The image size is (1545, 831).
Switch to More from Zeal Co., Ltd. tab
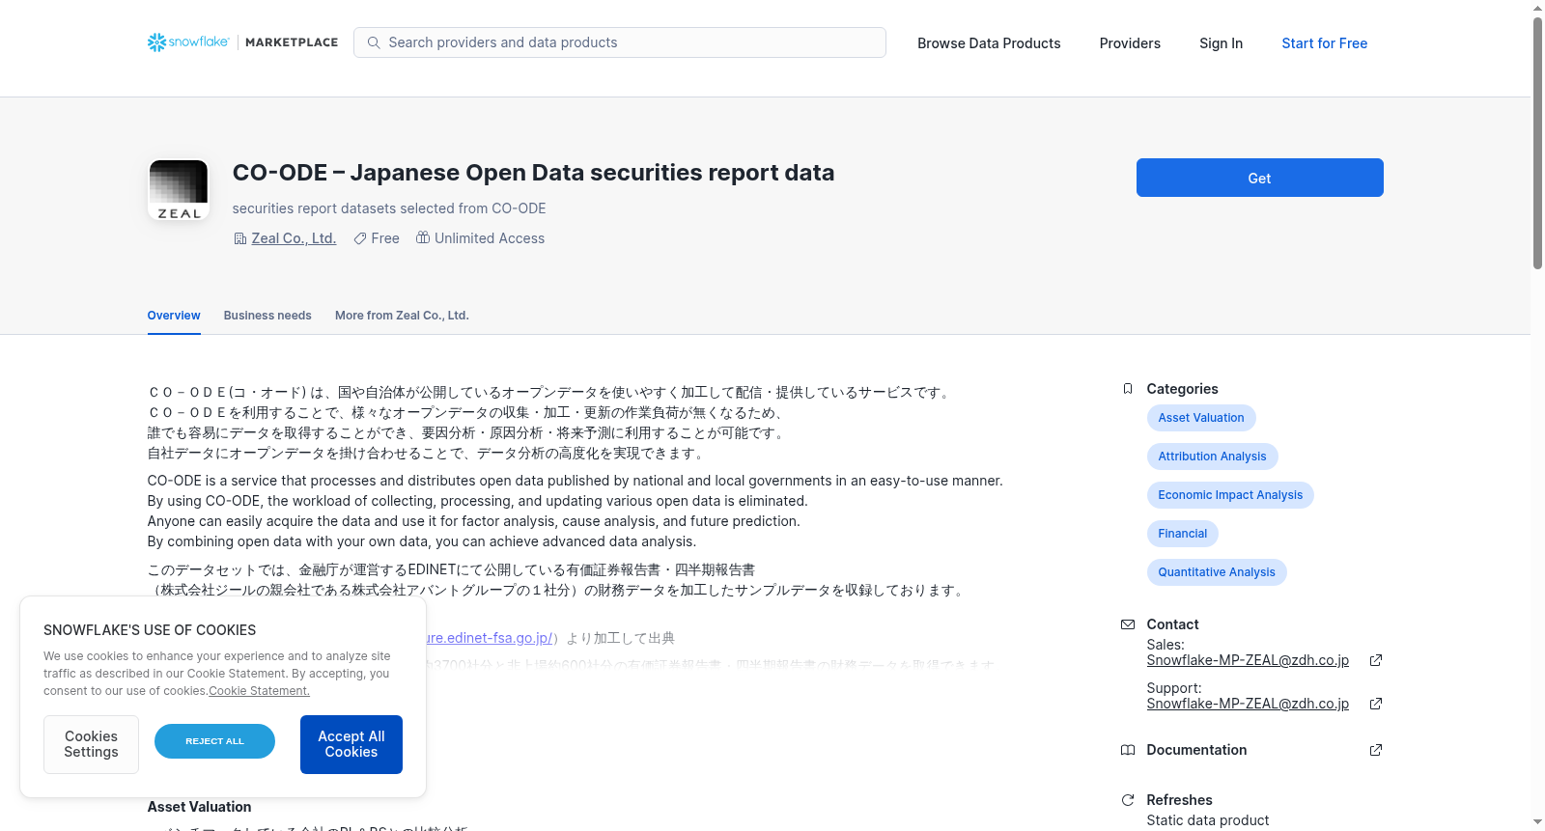pos(402,316)
